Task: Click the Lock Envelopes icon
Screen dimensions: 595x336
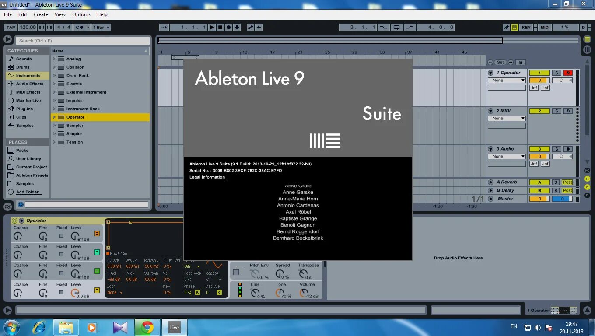Action: [x=521, y=62]
